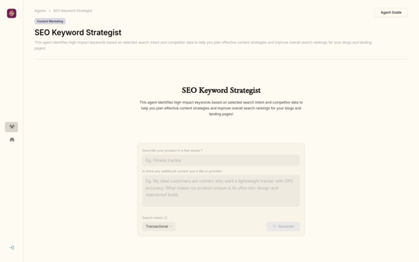The image size is (419, 262).
Task: Open the Agents sidebar icon
Action: (12, 126)
